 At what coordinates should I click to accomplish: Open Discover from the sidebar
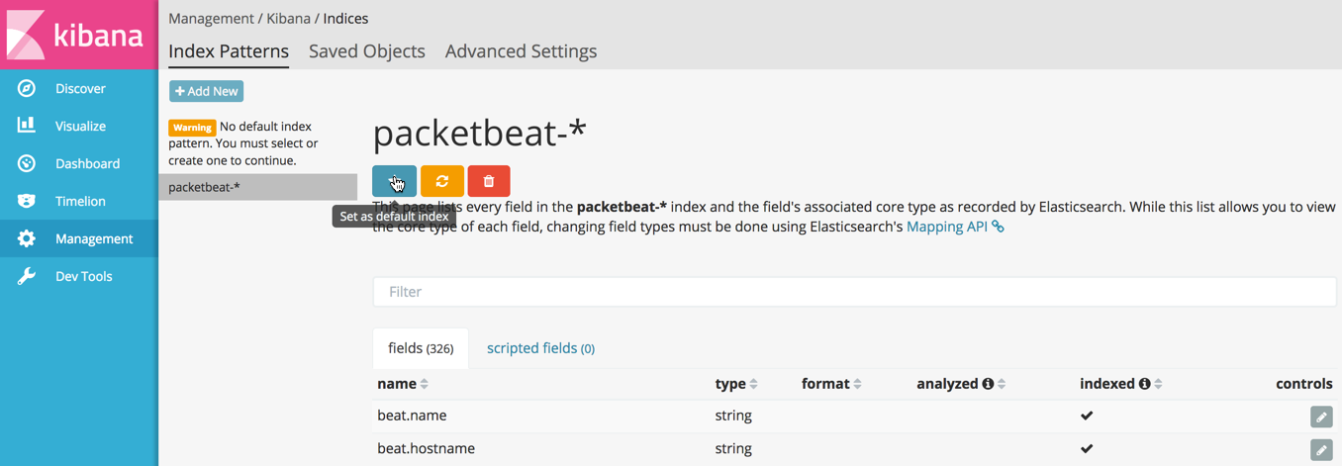click(79, 89)
